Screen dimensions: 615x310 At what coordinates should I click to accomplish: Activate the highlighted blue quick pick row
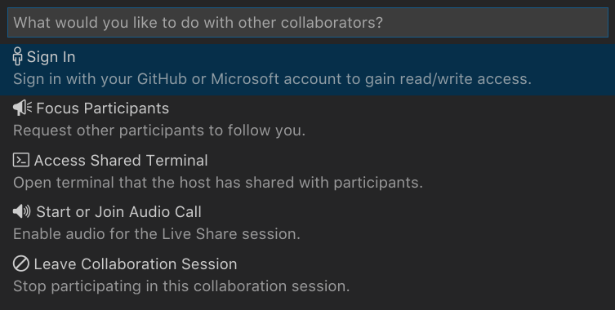pyautogui.click(x=307, y=69)
